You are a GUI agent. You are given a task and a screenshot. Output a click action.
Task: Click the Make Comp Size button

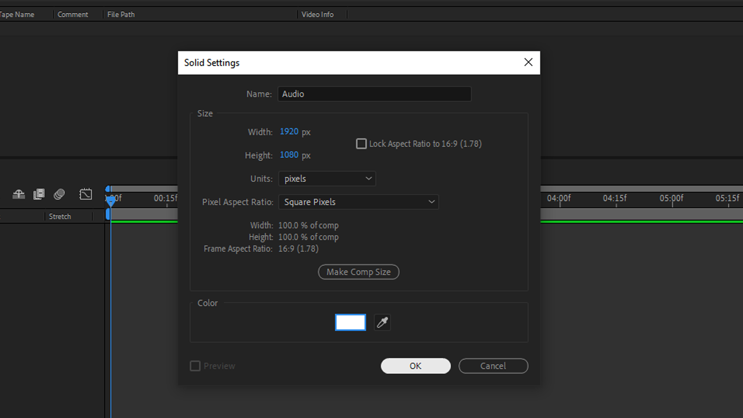coord(359,272)
